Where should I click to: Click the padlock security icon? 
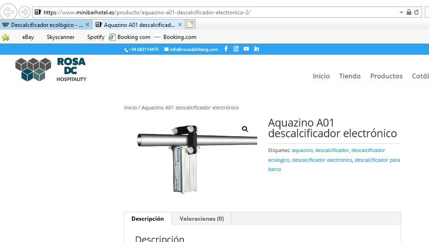click(409, 12)
